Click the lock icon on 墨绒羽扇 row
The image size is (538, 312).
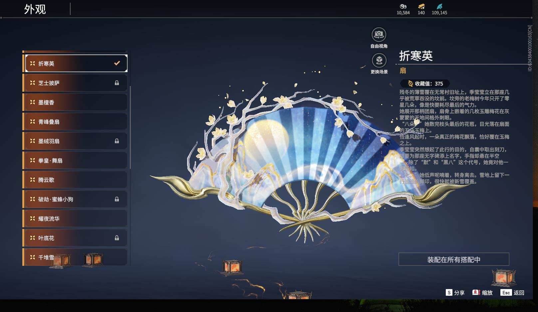(x=117, y=141)
